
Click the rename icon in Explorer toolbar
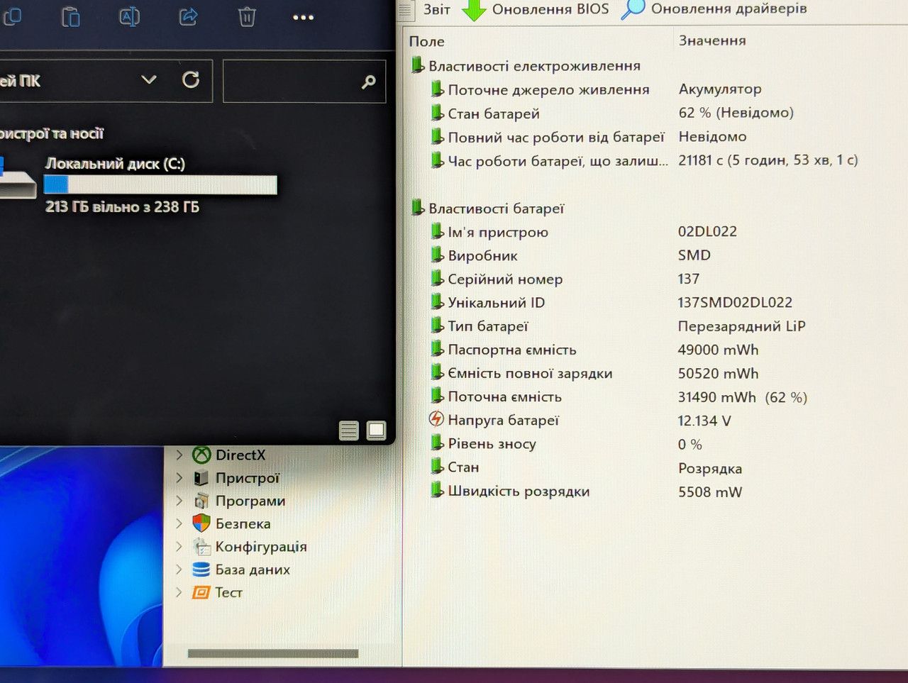[129, 16]
